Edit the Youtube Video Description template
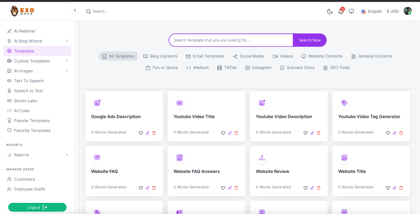420x214 pixels. tap(312, 133)
